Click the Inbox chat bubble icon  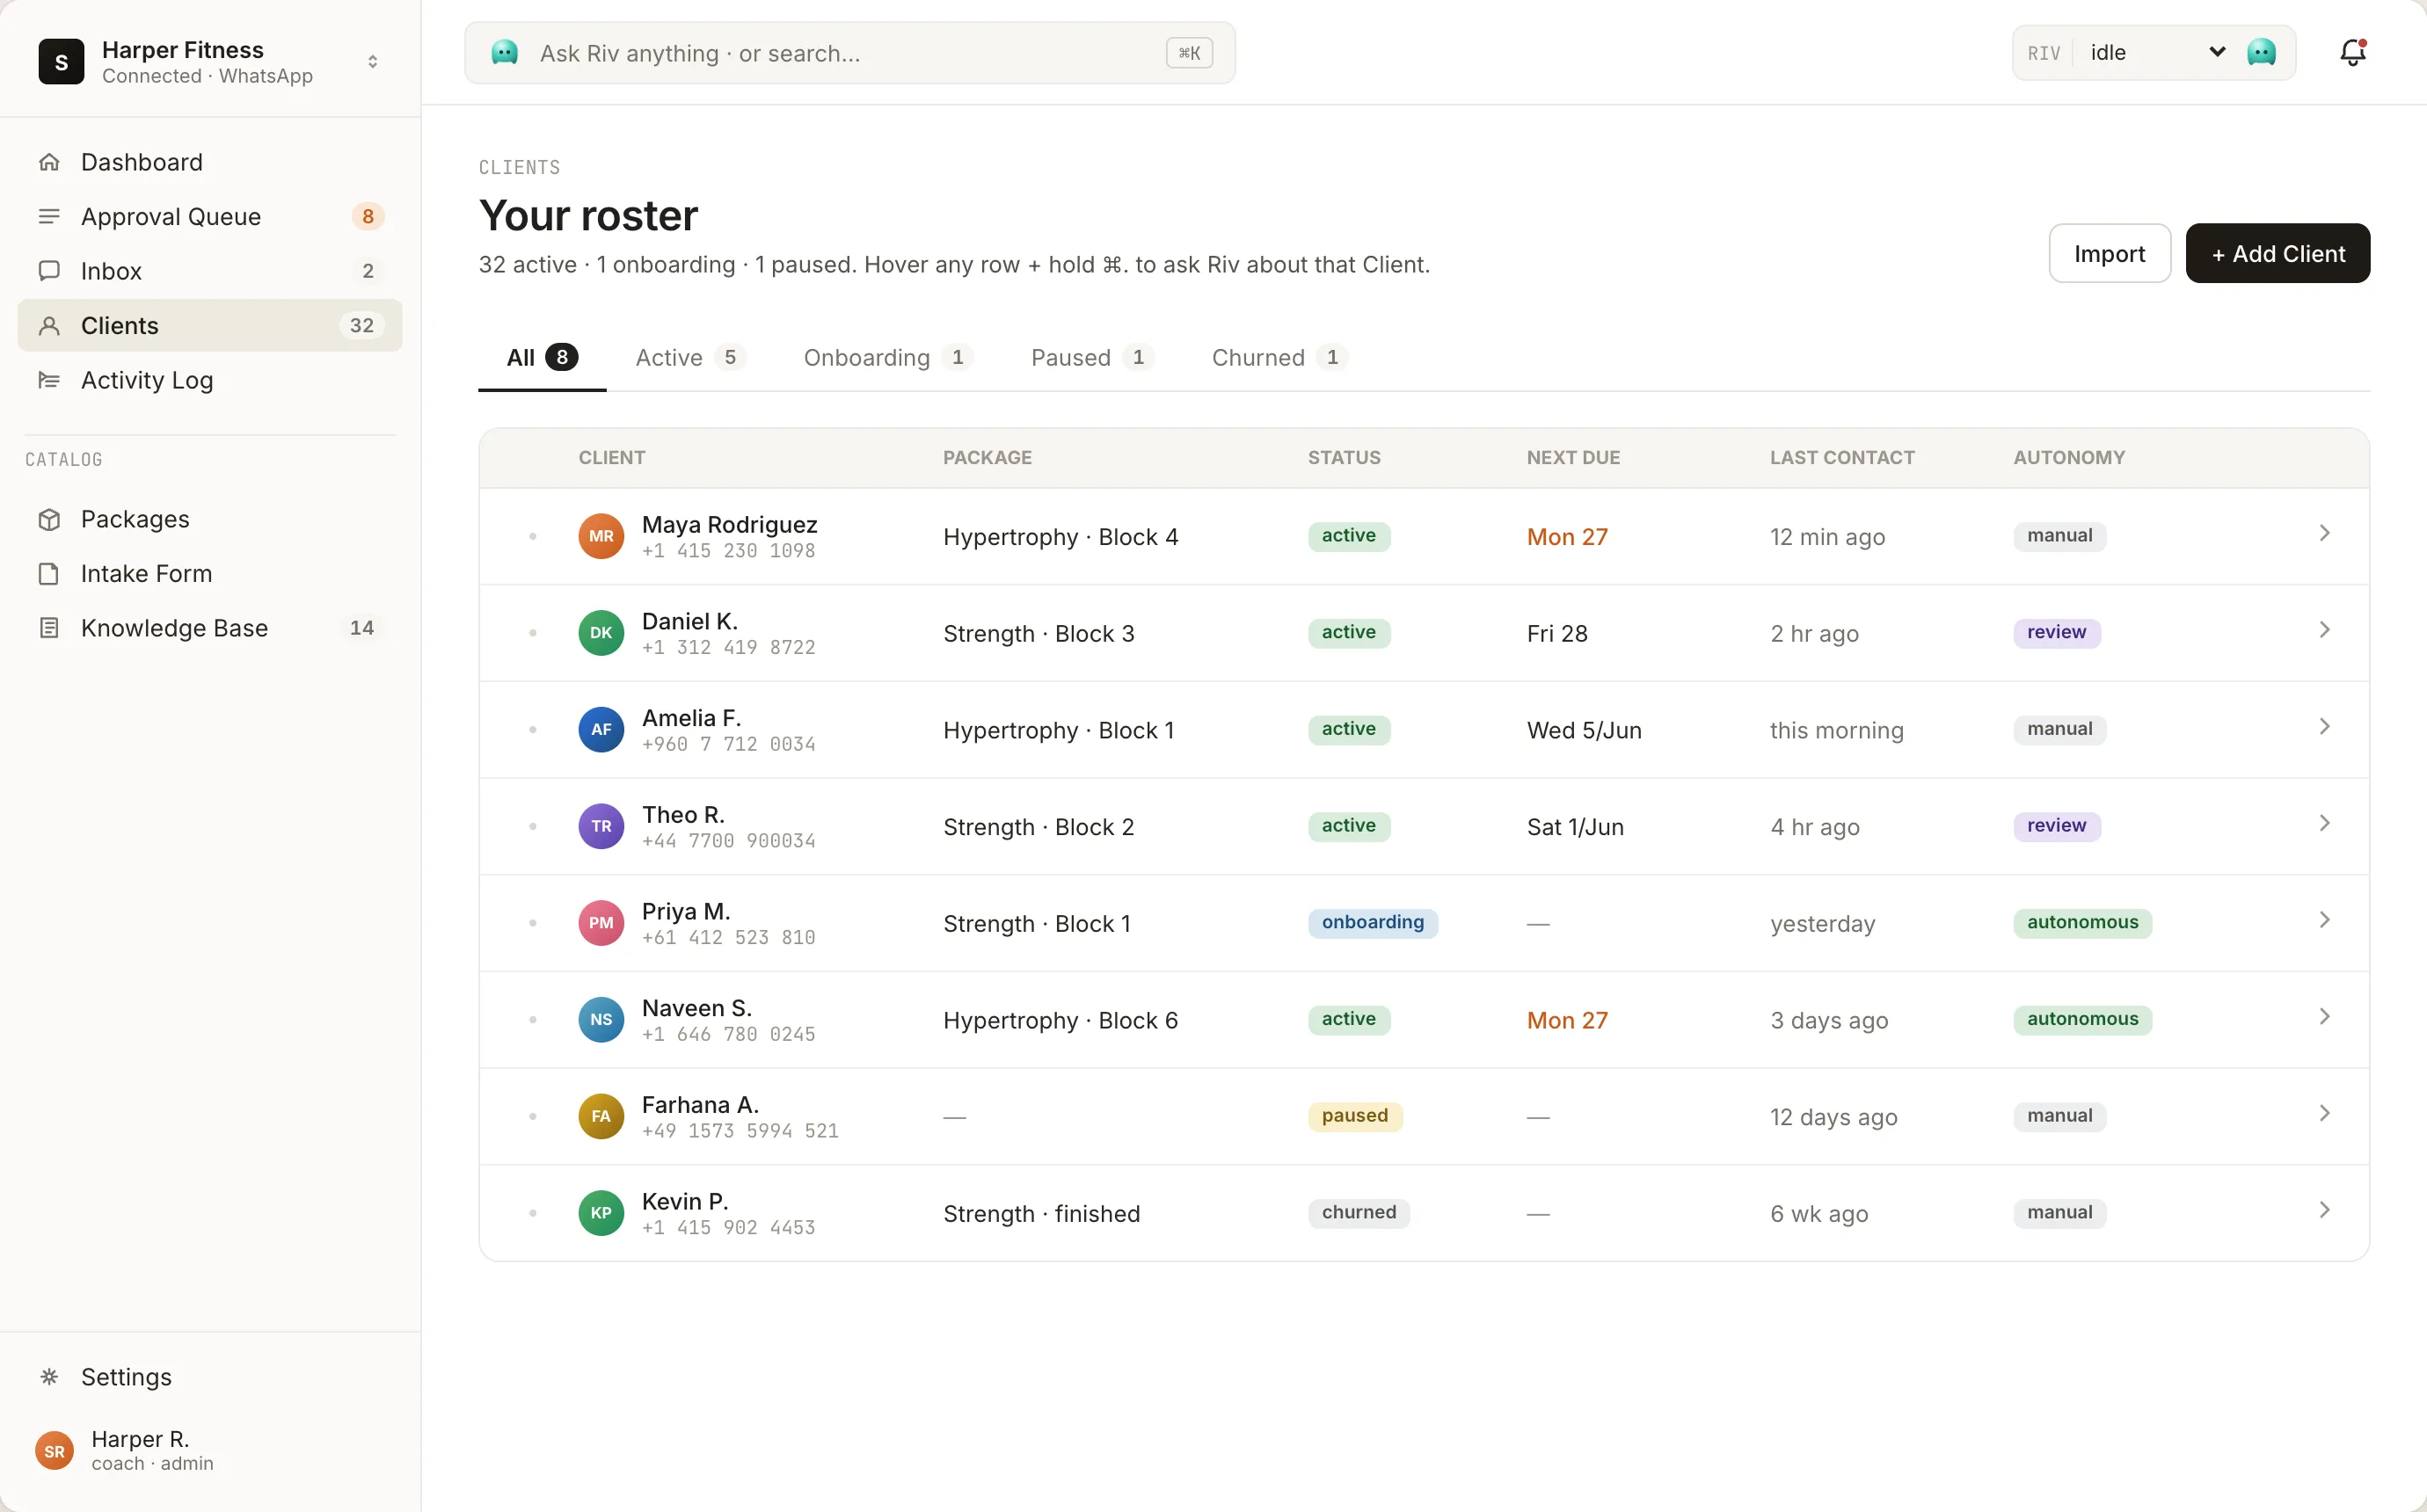pos(49,271)
